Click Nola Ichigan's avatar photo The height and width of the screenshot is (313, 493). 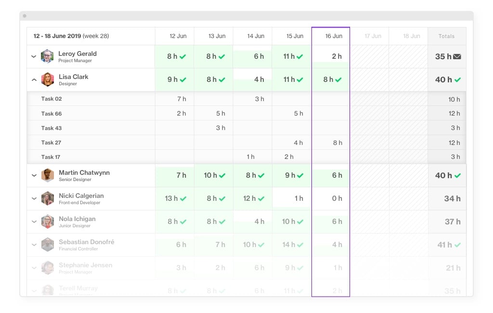click(48, 222)
